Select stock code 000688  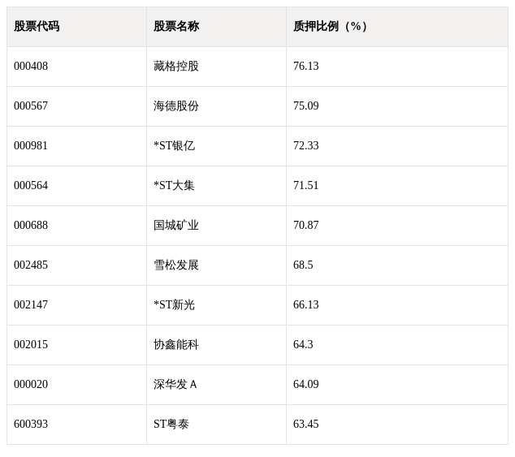point(31,225)
